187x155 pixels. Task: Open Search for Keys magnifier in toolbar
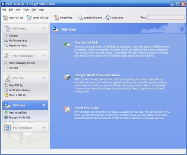[x=80, y=18]
